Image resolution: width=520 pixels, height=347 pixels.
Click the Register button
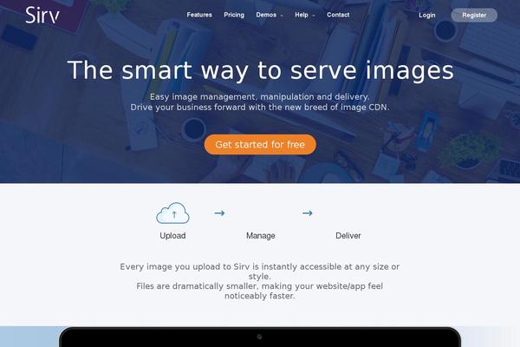pos(474,16)
